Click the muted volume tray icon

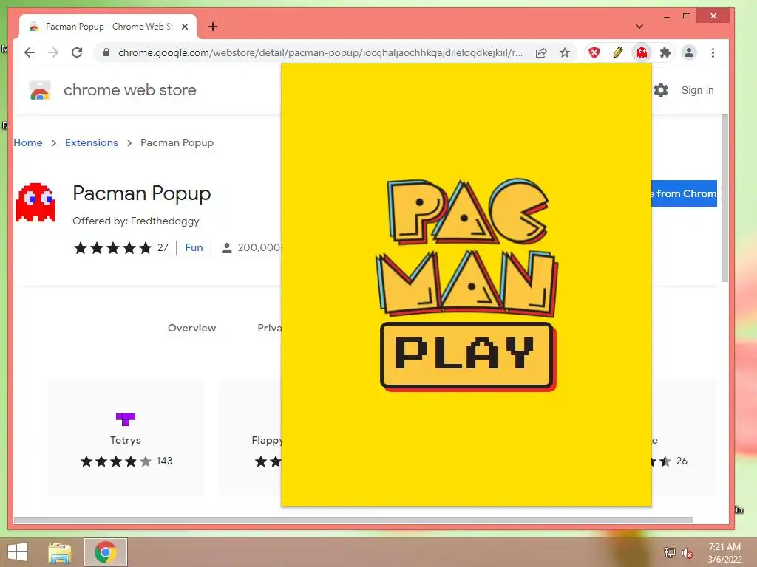click(x=687, y=553)
